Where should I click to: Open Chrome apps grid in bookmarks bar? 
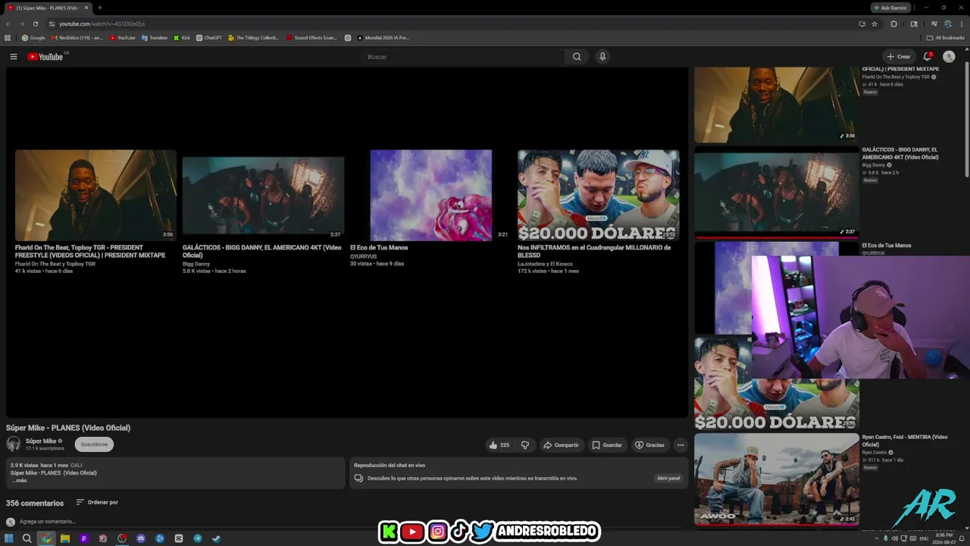(8, 37)
